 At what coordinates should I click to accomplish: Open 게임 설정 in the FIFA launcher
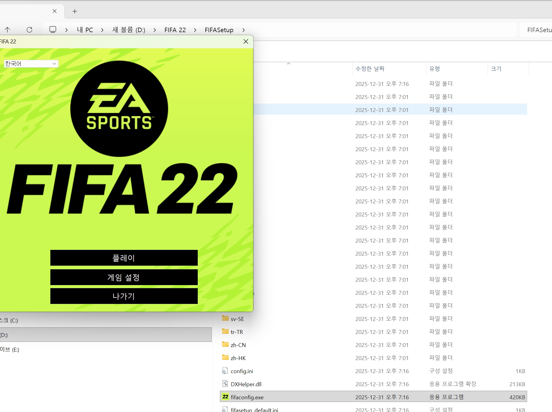point(124,277)
